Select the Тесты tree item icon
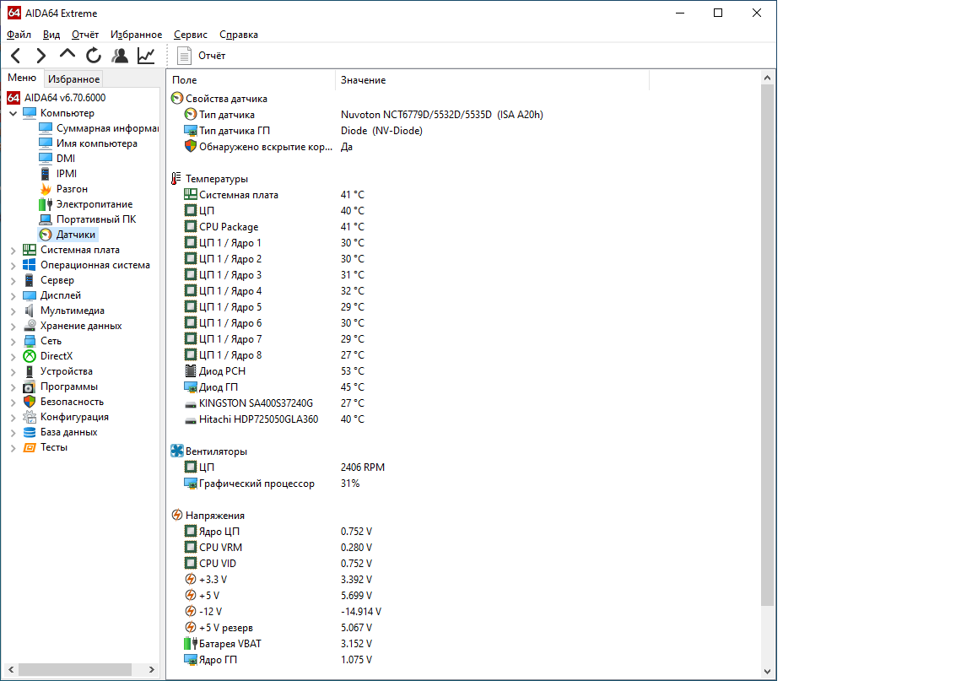This screenshot has height=681, width=972. pos(30,447)
